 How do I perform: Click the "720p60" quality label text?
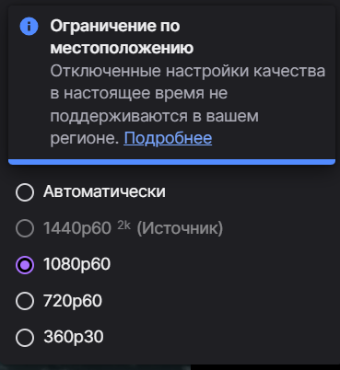[73, 301]
